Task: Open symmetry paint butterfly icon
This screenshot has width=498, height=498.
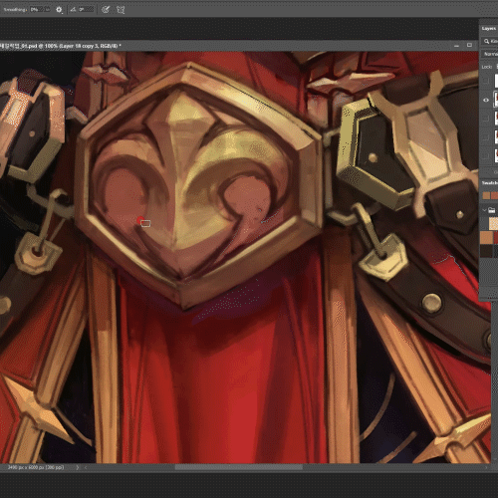Action: [x=121, y=10]
